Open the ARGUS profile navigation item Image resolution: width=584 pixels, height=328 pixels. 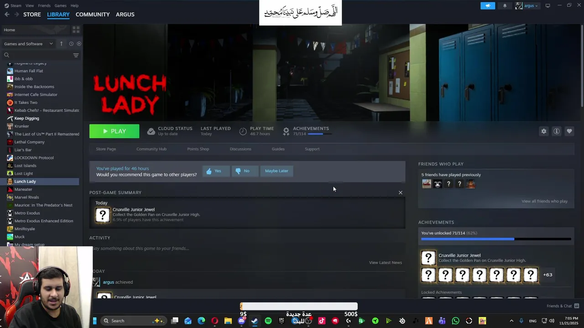(x=125, y=15)
